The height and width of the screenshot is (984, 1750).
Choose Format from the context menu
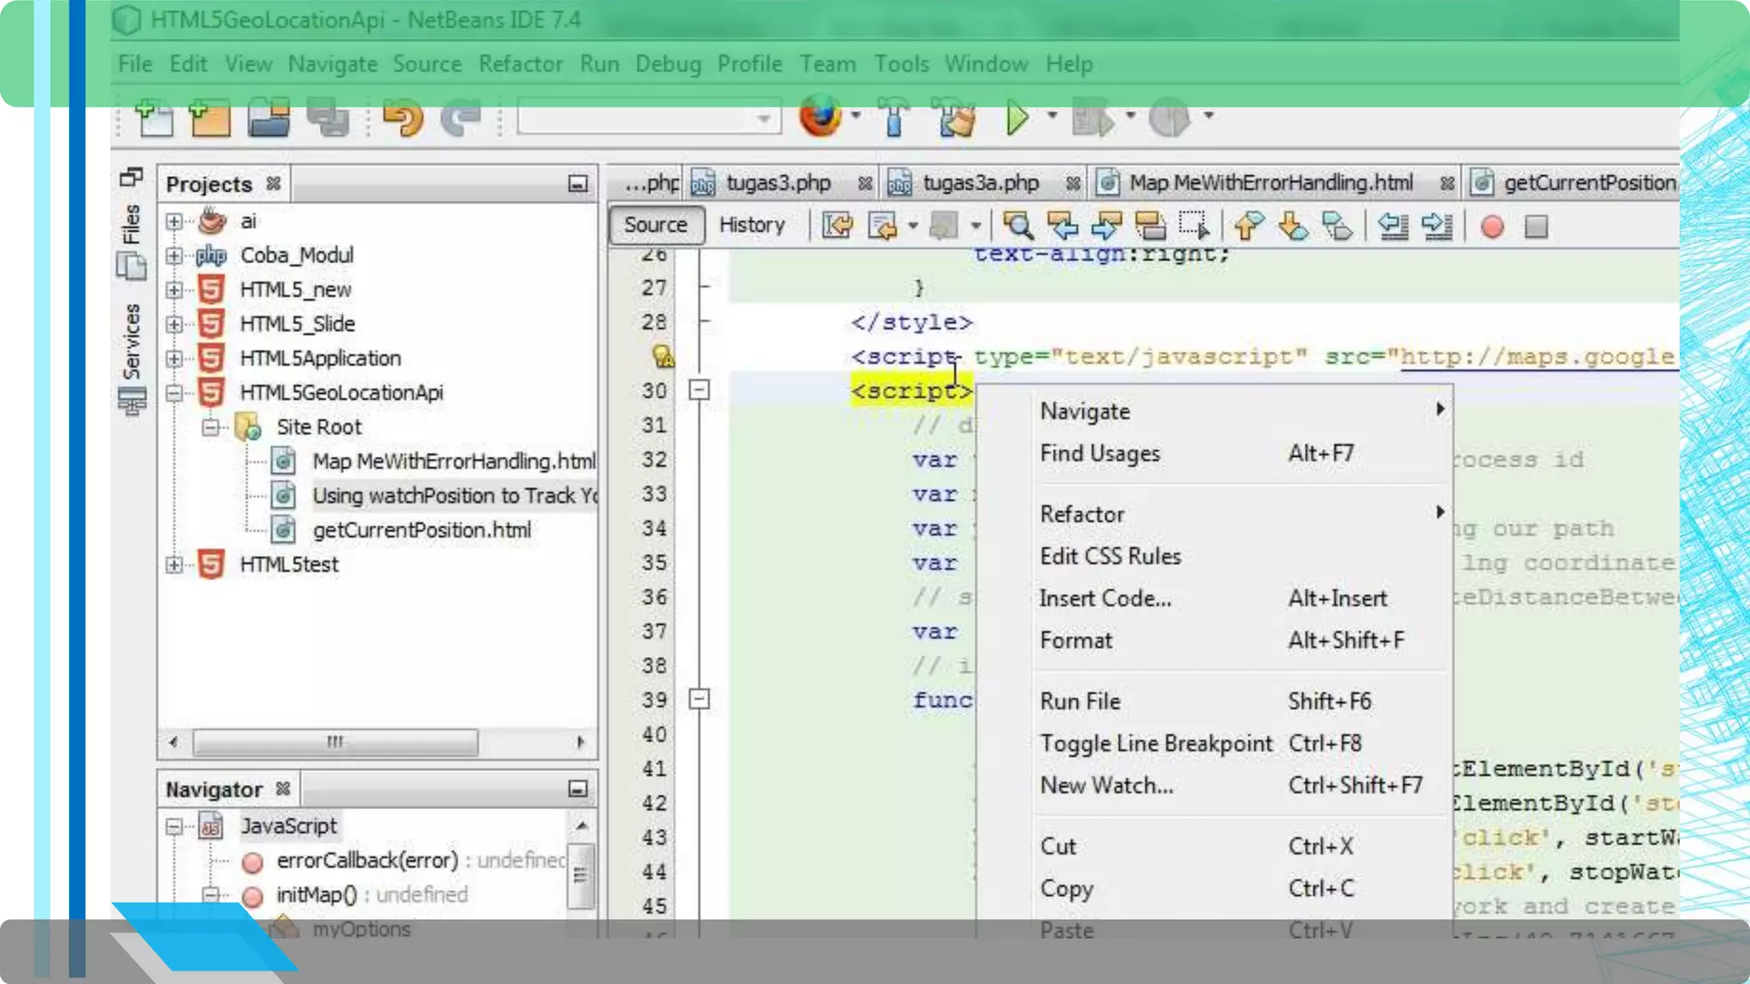(1076, 641)
